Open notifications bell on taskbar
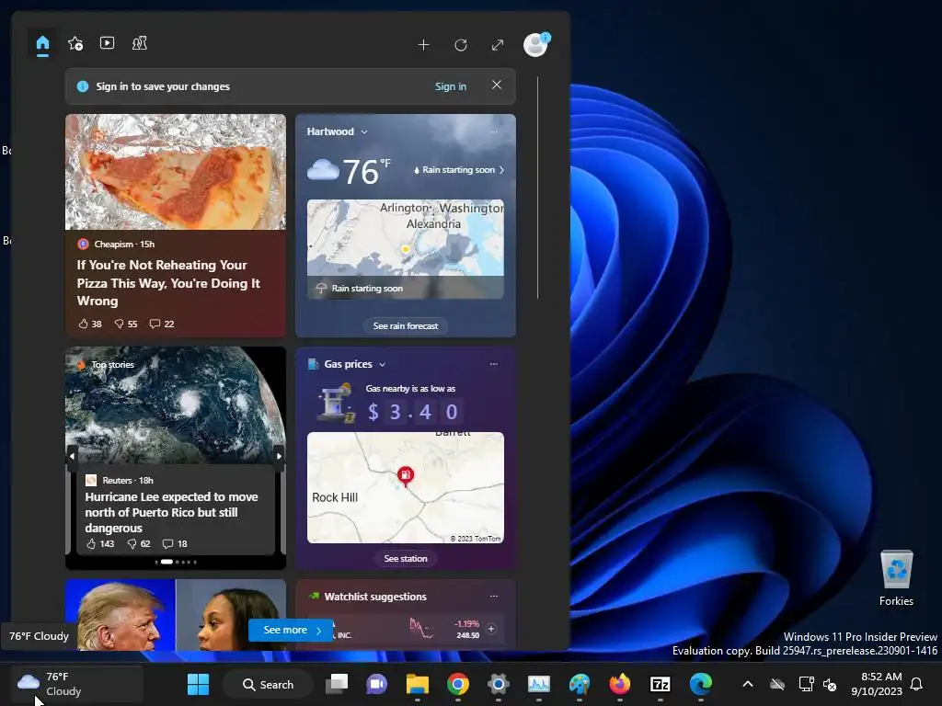The image size is (942, 706). (x=917, y=684)
